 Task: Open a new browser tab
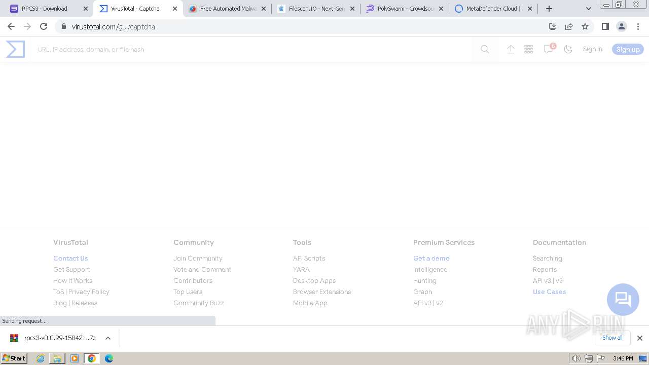pos(549,9)
